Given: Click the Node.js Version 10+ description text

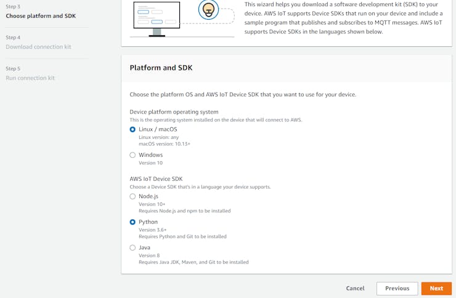Looking at the screenshot, I should click(x=152, y=204).
